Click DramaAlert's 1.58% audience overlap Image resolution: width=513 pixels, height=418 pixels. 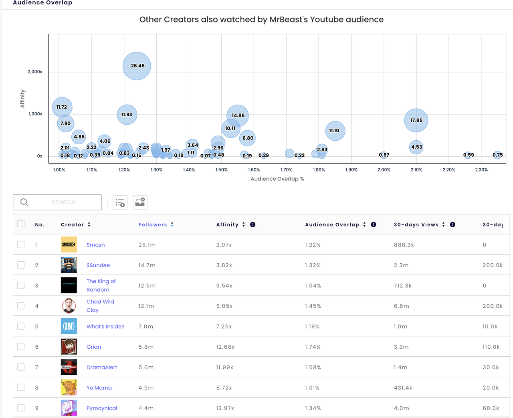pos(313,368)
